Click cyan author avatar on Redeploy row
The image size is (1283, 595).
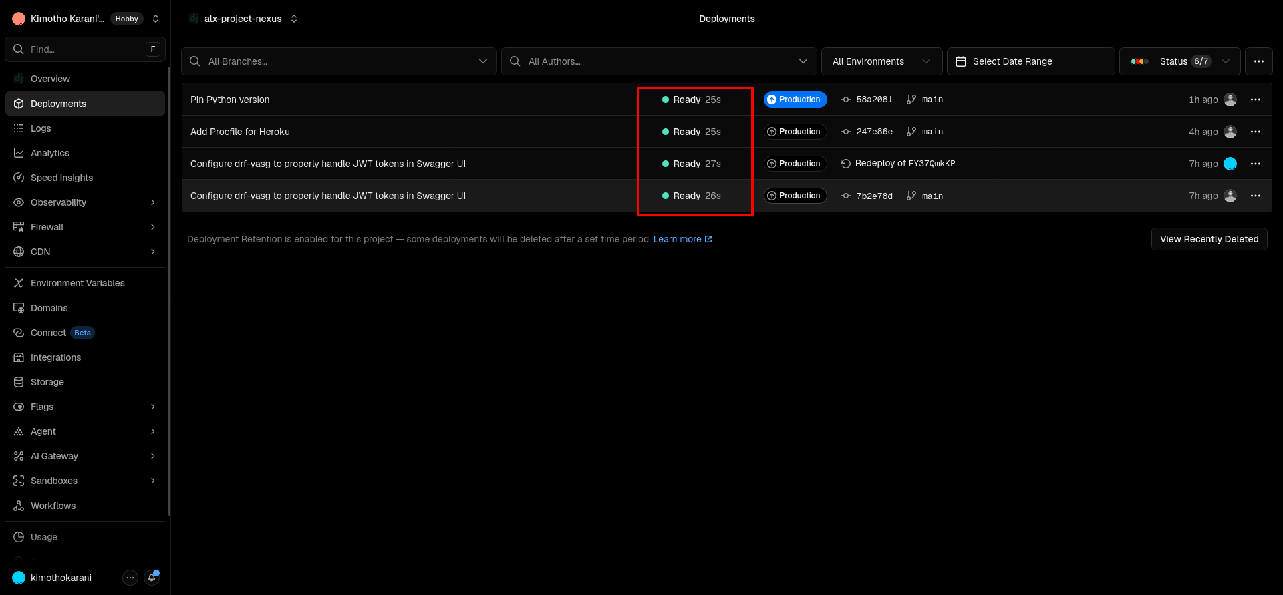1230,164
